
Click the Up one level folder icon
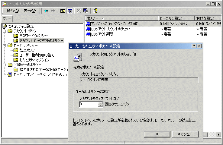tap(63, 11)
